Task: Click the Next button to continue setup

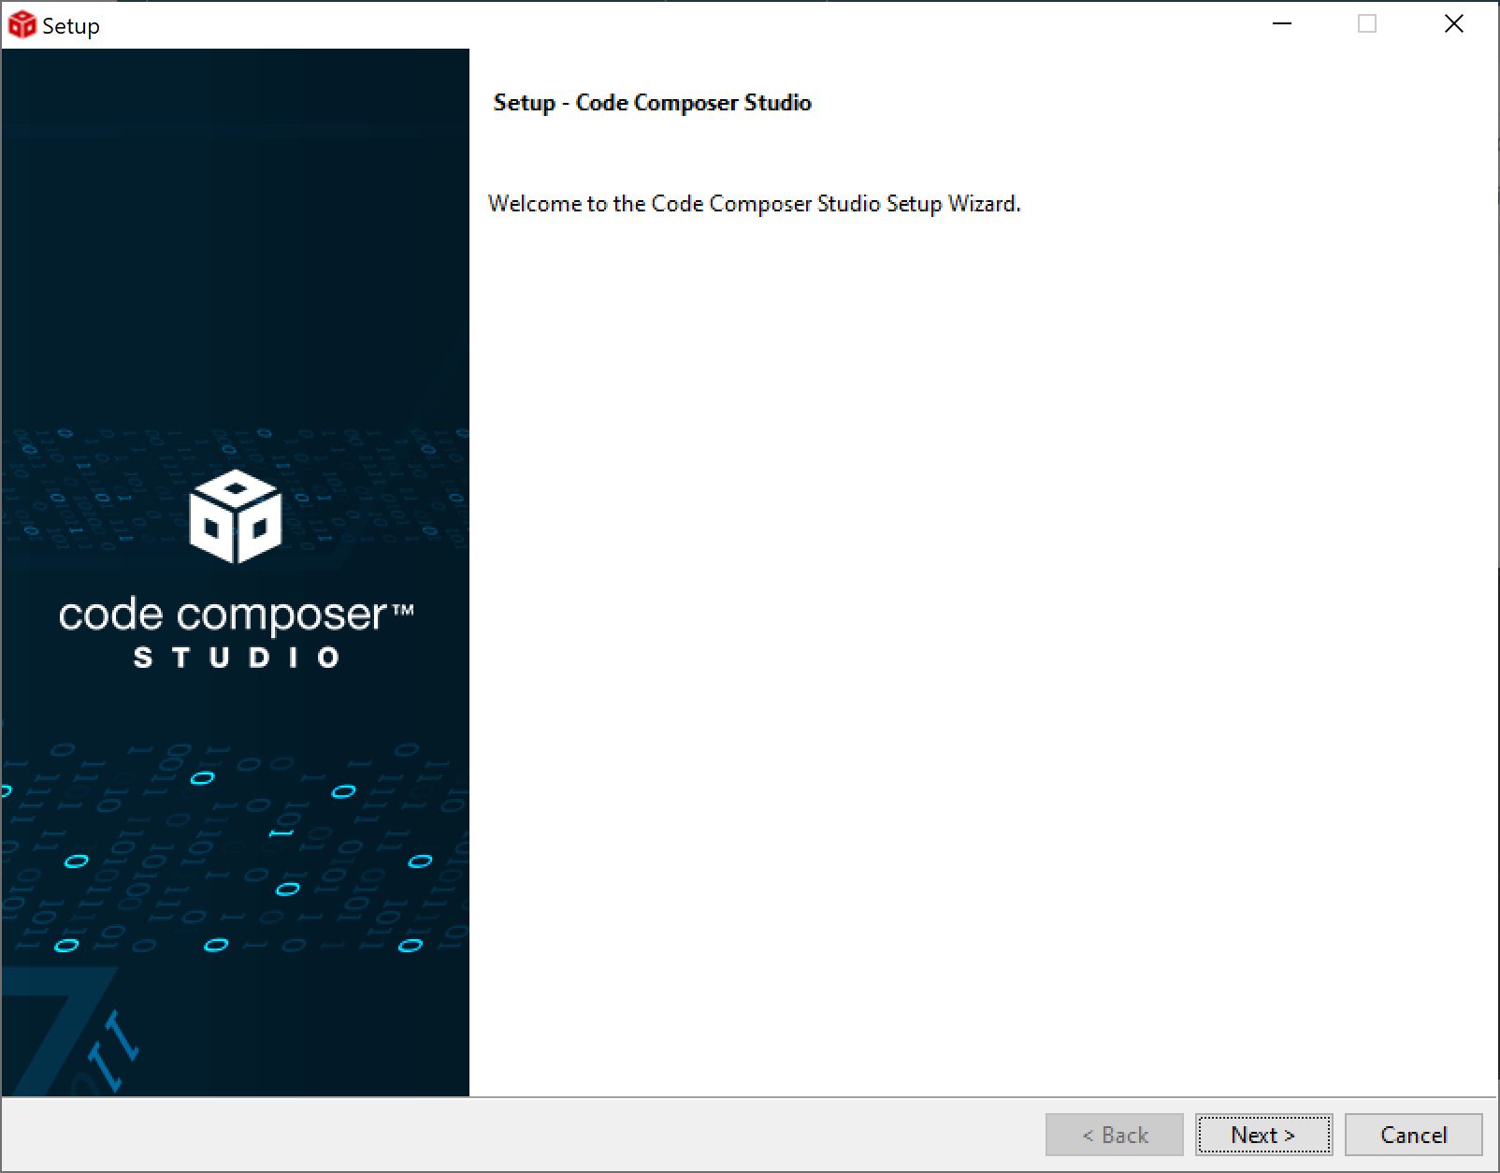Action: 1263,1135
